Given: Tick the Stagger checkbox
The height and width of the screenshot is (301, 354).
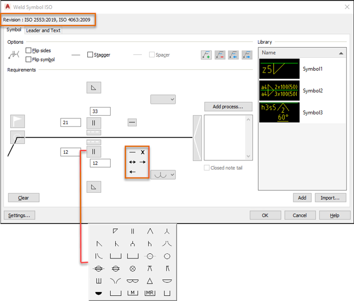Looking at the screenshot, I should 90,54.
